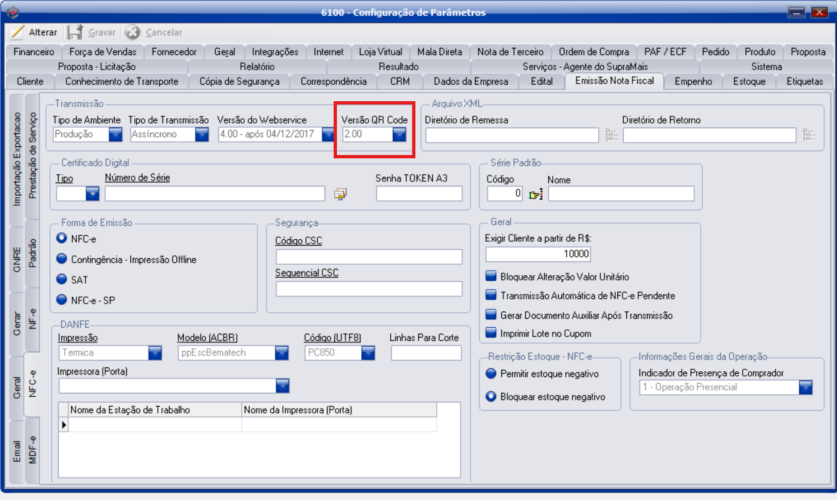Click the Alterar pencil icon
This screenshot has height=500, width=837.
pos(17,32)
